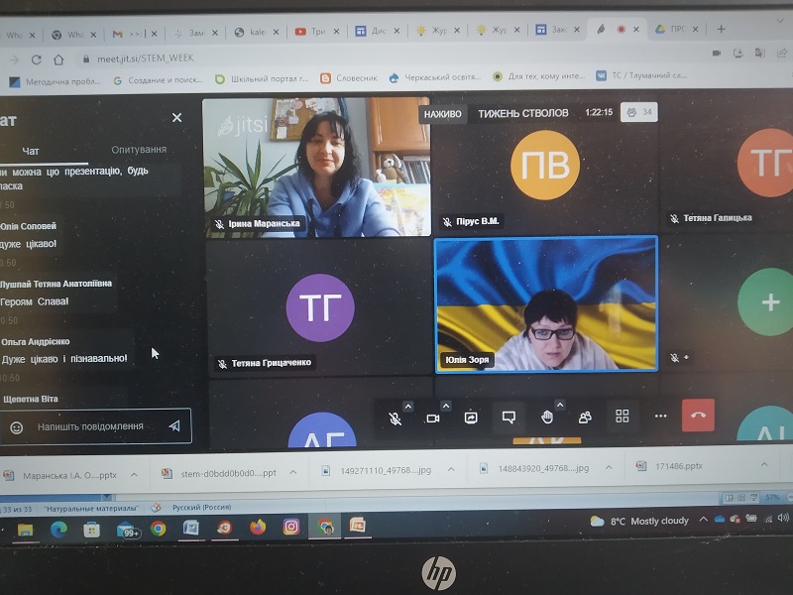Toggle the chat panel icon
The image size is (793, 595).
tap(509, 417)
